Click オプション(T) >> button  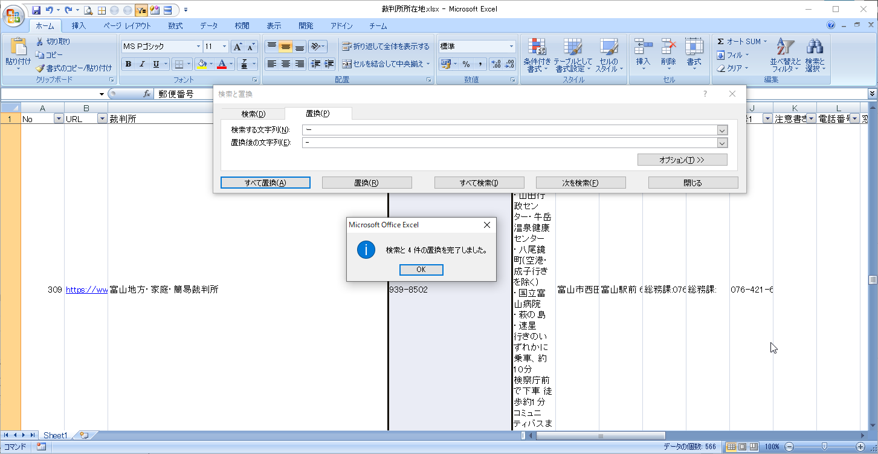(682, 160)
